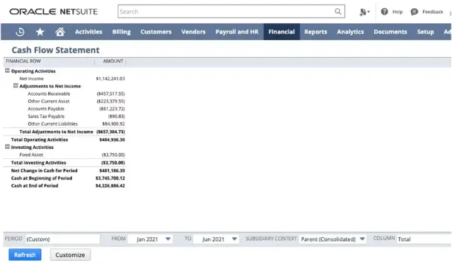
Task: Click the Column Total field
Action: [x=423, y=239]
